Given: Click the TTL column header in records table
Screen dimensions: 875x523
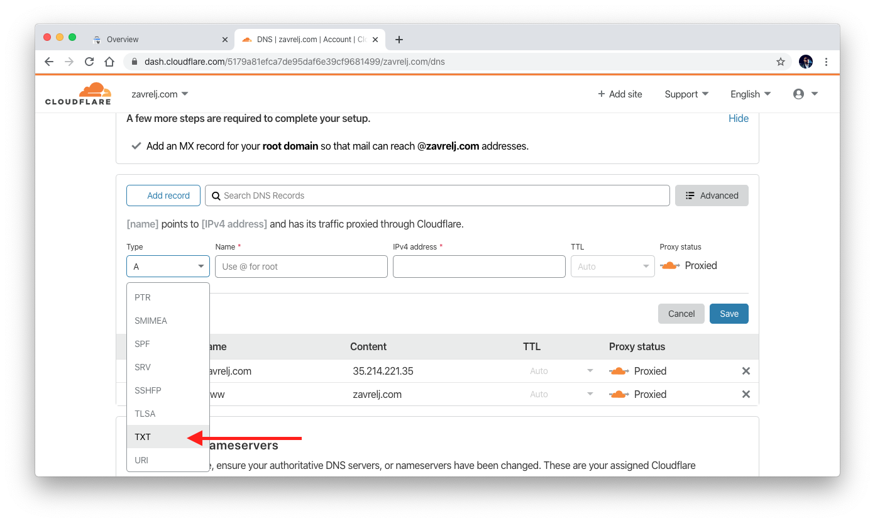Looking at the screenshot, I should [x=532, y=346].
